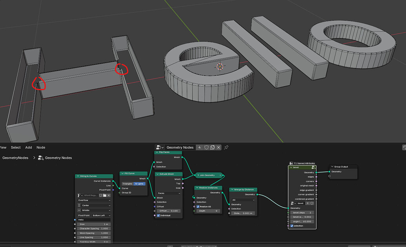The height and width of the screenshot is (247, 406).
Task: Collapse the Group Output node
Action: click(332, 167)
